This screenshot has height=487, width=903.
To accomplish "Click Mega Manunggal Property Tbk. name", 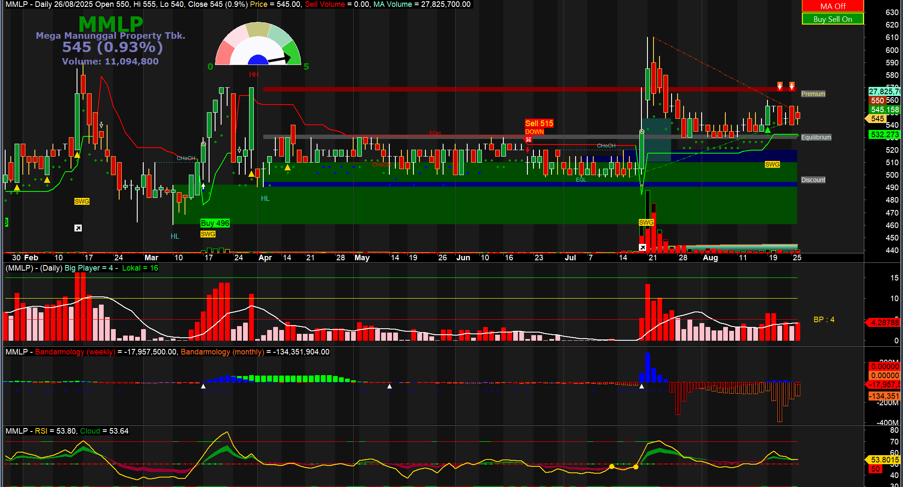I will click(111, 36).
